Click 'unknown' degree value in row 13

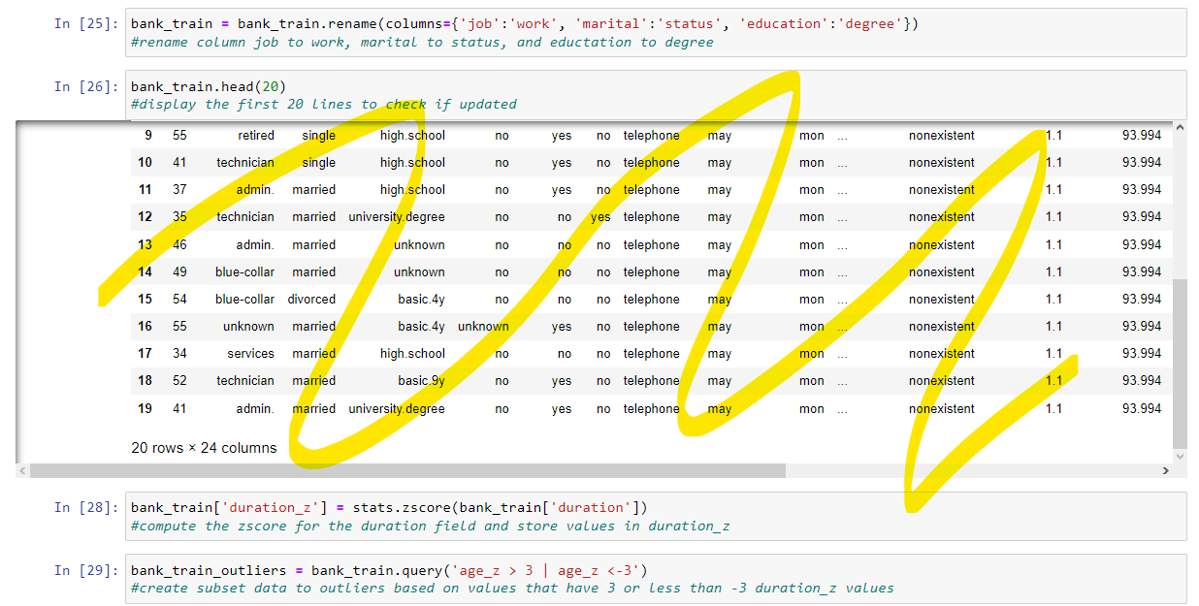coord(419,245)
